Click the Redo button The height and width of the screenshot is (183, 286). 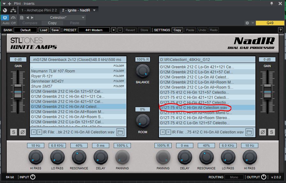click(x=214, y=30)
